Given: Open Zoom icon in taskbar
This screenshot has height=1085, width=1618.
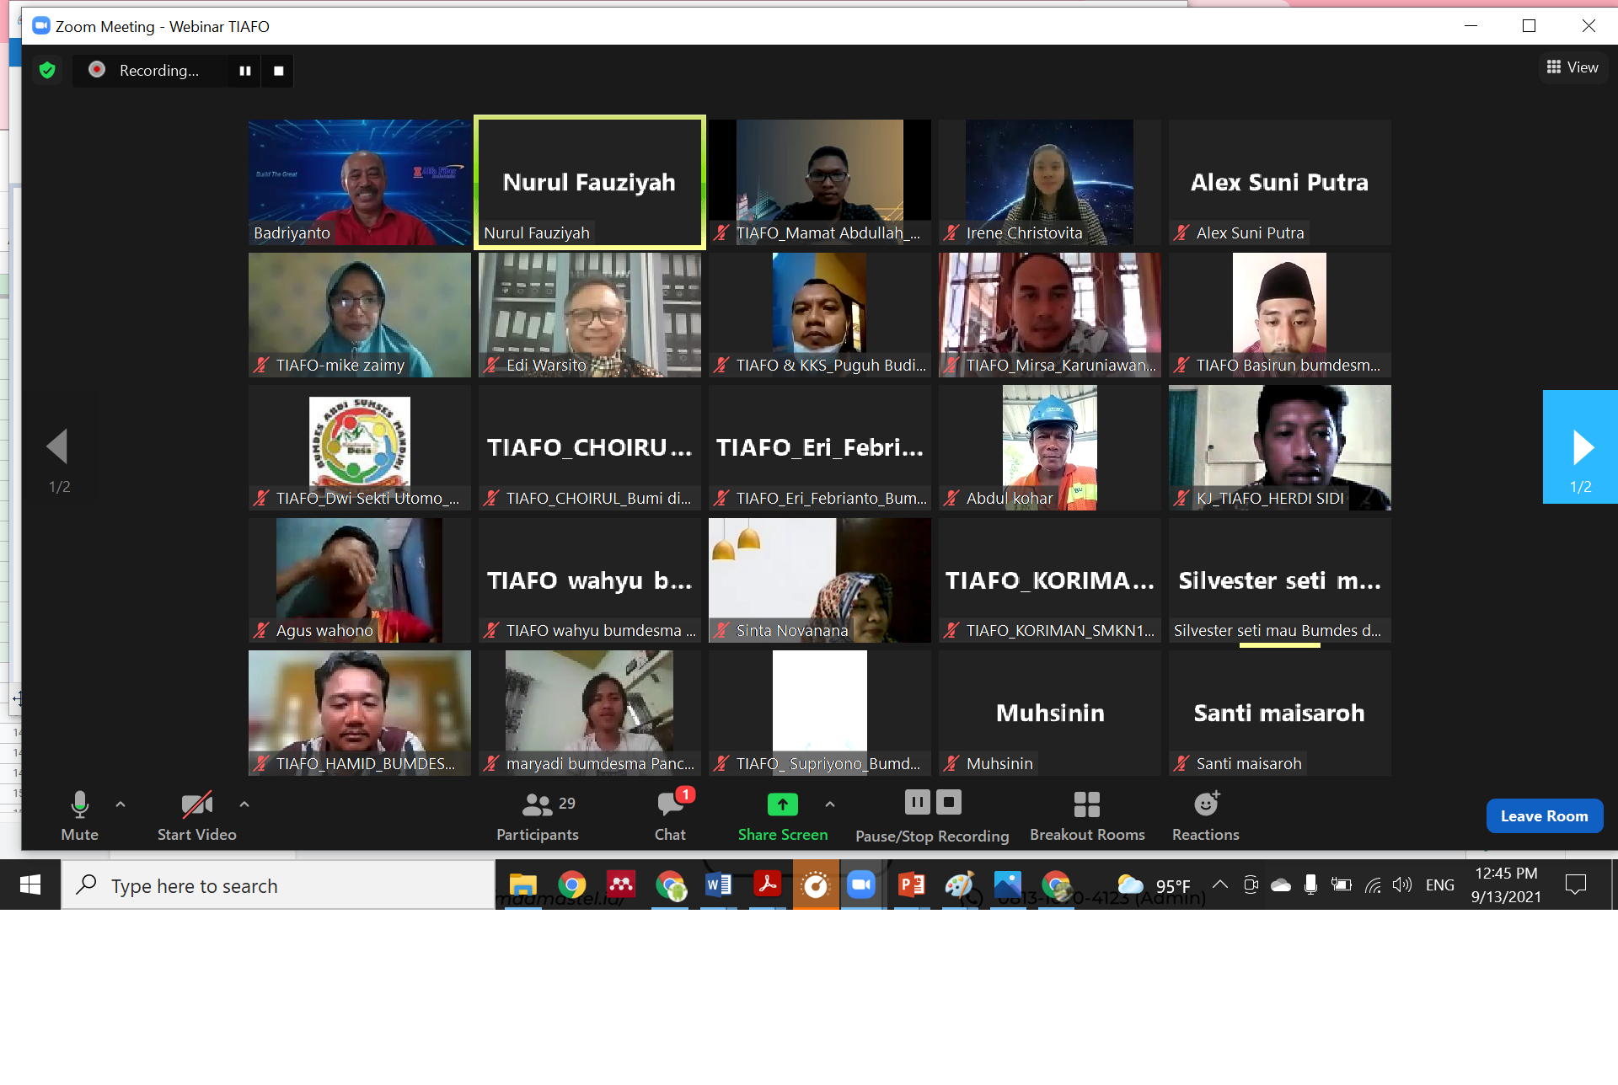Looking at the screenshot, I should [x=861, y=885].
